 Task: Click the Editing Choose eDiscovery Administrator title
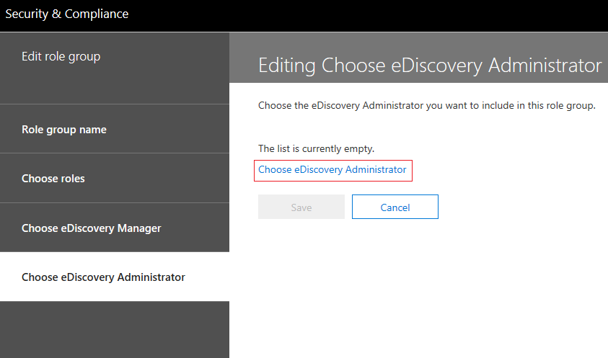(430, 65)
